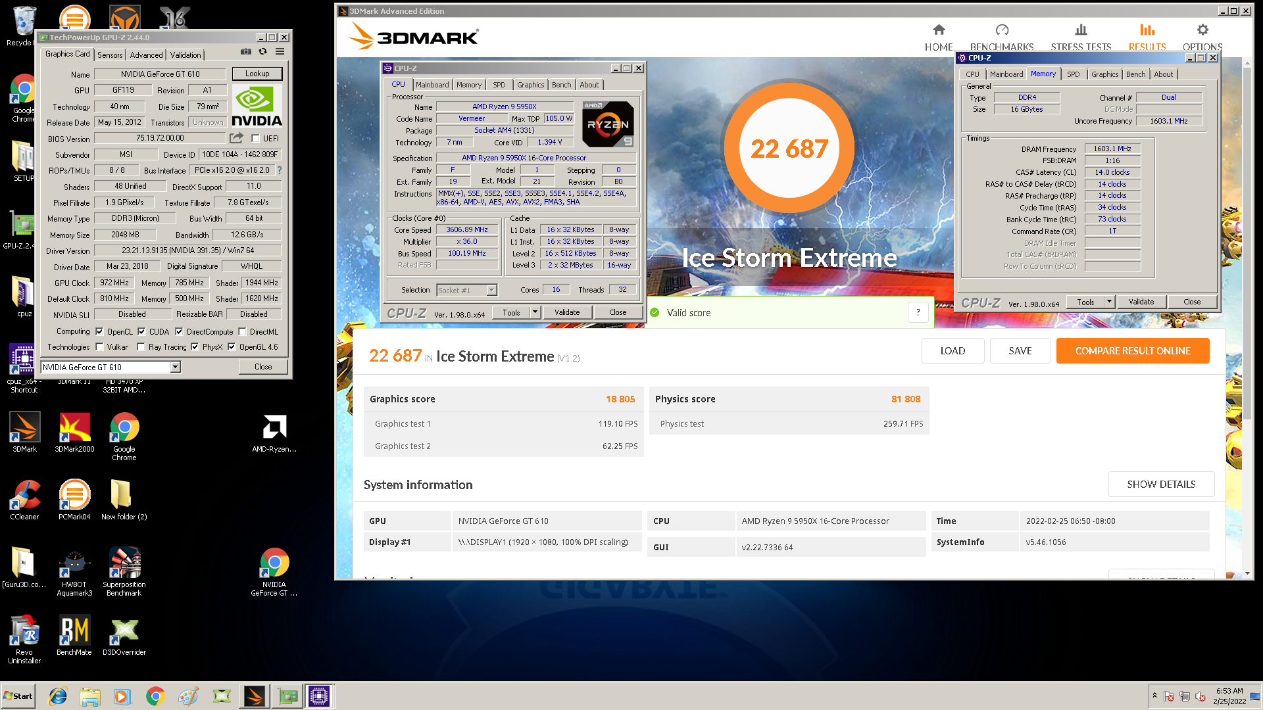Open the GPU selection dropdown in GPU-Z
The height and width of the screenshot is (710, 1263).
tap(176, 367)
